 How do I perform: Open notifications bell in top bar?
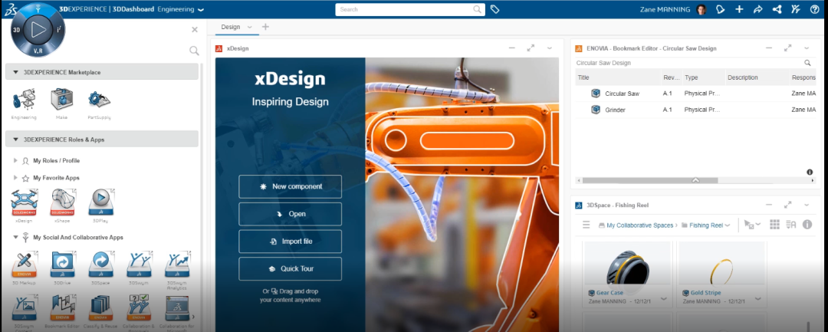pyautogui.click(x=720, y=9)
